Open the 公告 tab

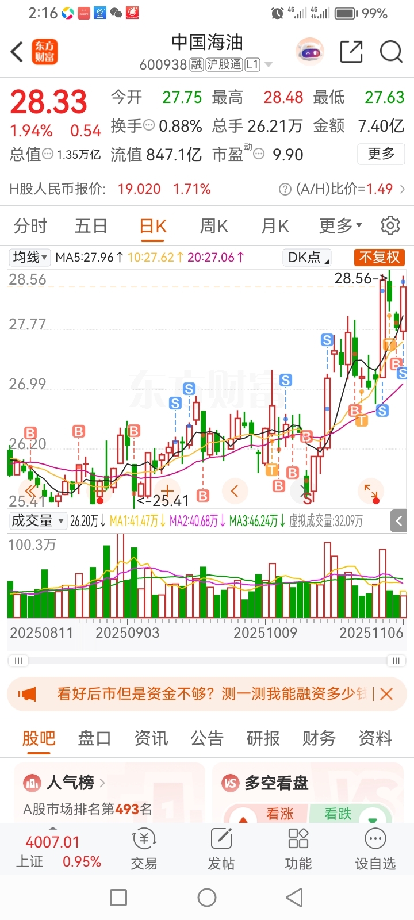point(207,738)
